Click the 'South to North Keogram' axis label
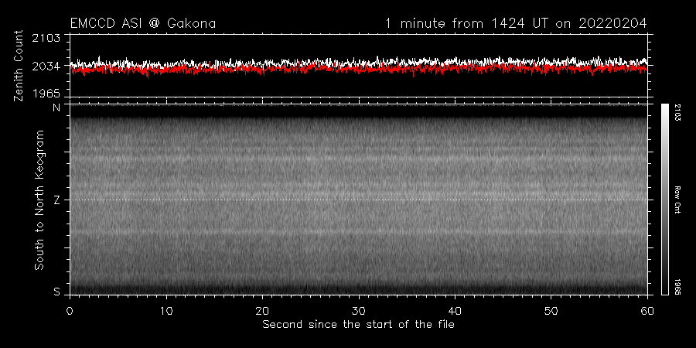 (39, 200)
